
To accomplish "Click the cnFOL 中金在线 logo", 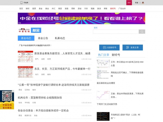I will 24,30.
